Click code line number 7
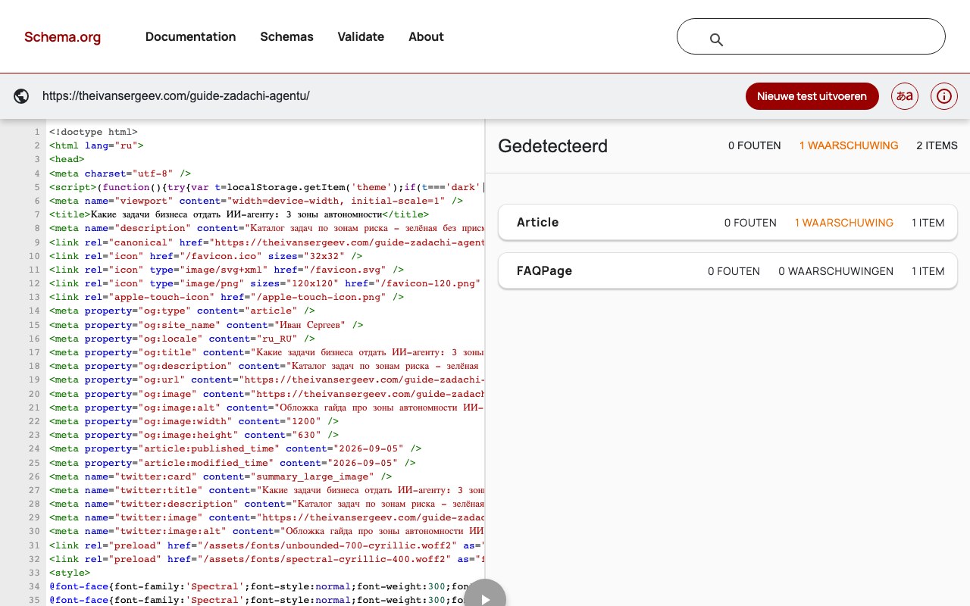 tap(36, 214)
